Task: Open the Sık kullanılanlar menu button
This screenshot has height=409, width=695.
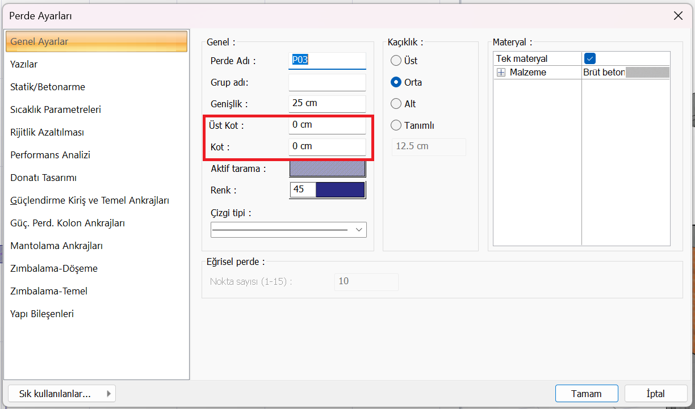Action: [x=62, y=394]
